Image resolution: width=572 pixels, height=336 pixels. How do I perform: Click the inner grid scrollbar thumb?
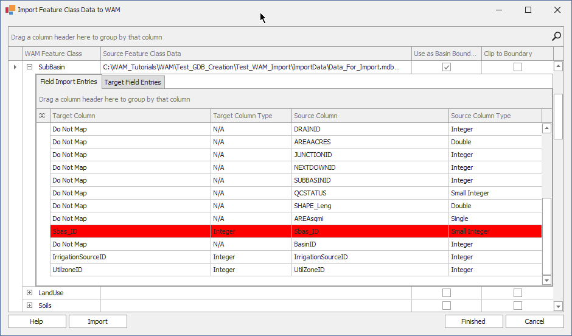click(546, 236)
